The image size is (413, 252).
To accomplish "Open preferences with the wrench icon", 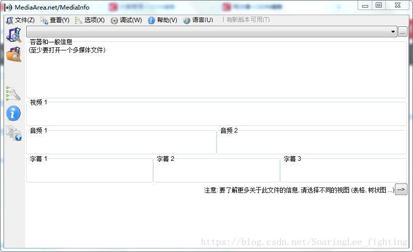I will pos(13,94).
